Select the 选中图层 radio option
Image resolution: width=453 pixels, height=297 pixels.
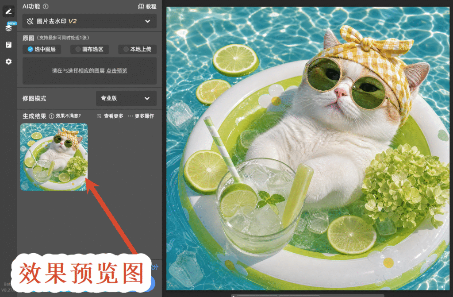point(42,49)
